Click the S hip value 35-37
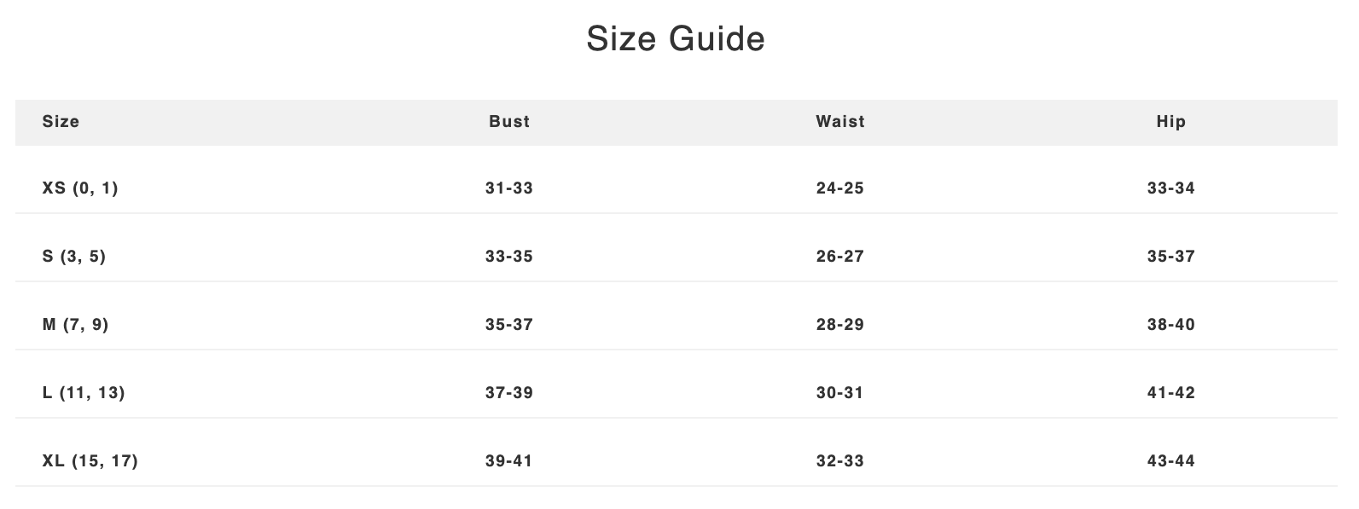 1170,257
